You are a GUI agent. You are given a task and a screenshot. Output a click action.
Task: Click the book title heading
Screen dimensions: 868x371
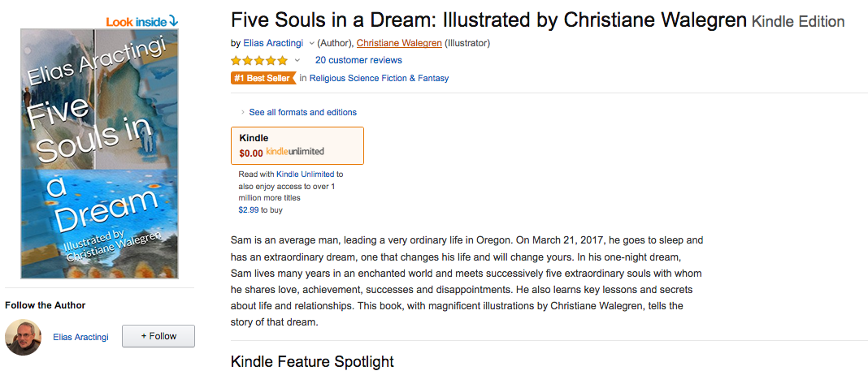[x=488, y=20]
